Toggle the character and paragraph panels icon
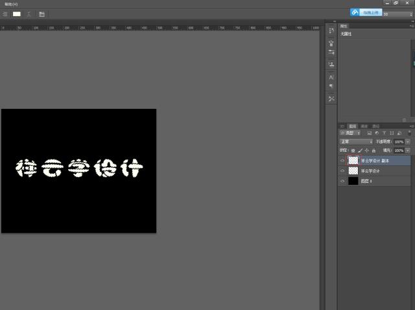This screenshot has height=310, width=415. point(41,14)
